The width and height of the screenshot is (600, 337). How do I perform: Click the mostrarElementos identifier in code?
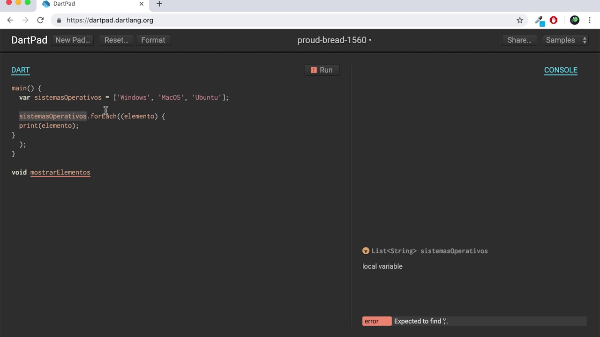point(60,172)
